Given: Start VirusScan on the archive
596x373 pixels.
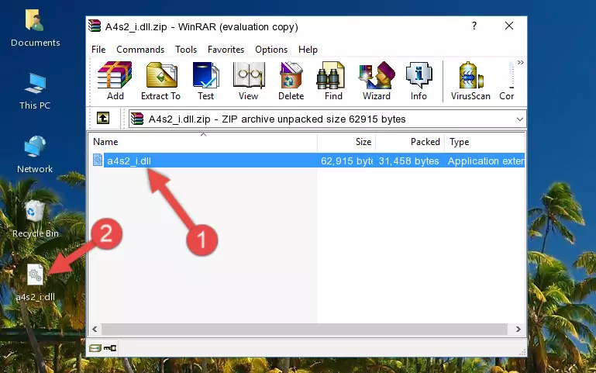Looking at the screenshot, I should pyautogui.click(x=470, y=81).
